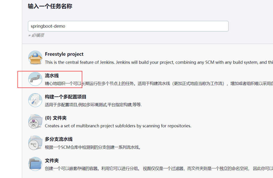Screen dimensions: 273x178
Task: Click the blue 文件夹 folder icon
Action: (35, 164)
